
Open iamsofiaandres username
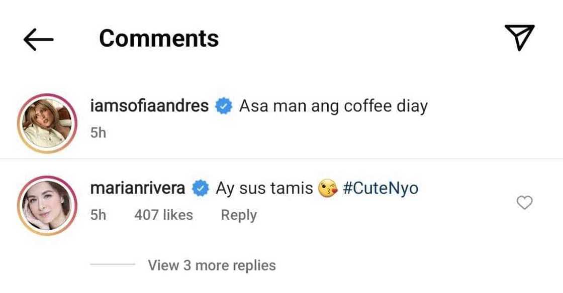pos(148,105)
